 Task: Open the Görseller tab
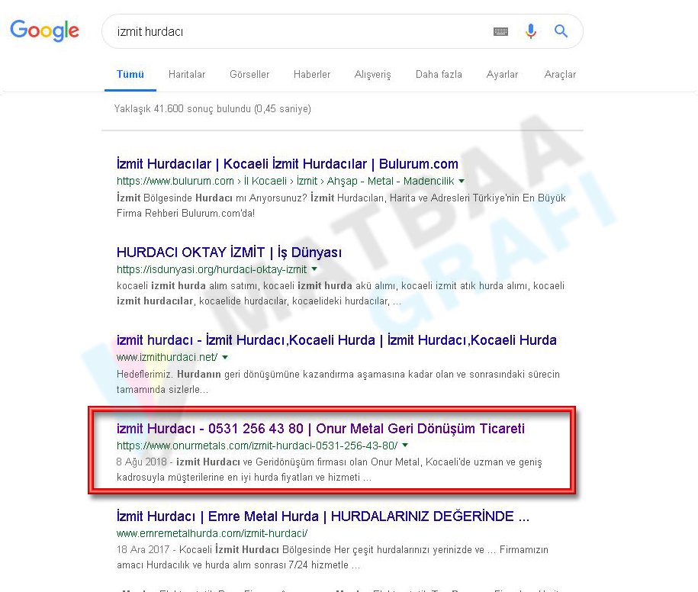click(x=249, y=74)
